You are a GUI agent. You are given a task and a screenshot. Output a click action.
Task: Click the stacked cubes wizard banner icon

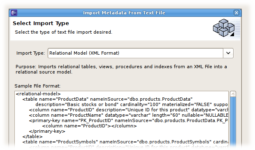[224, 28]
